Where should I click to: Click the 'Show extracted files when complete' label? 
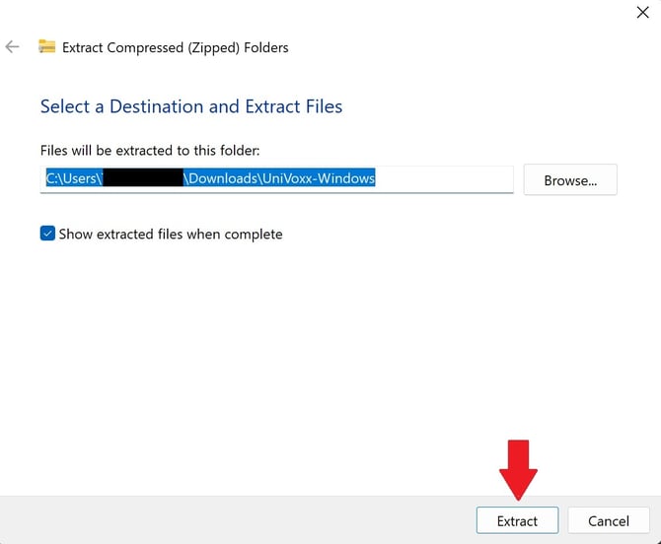pos(171,234)
